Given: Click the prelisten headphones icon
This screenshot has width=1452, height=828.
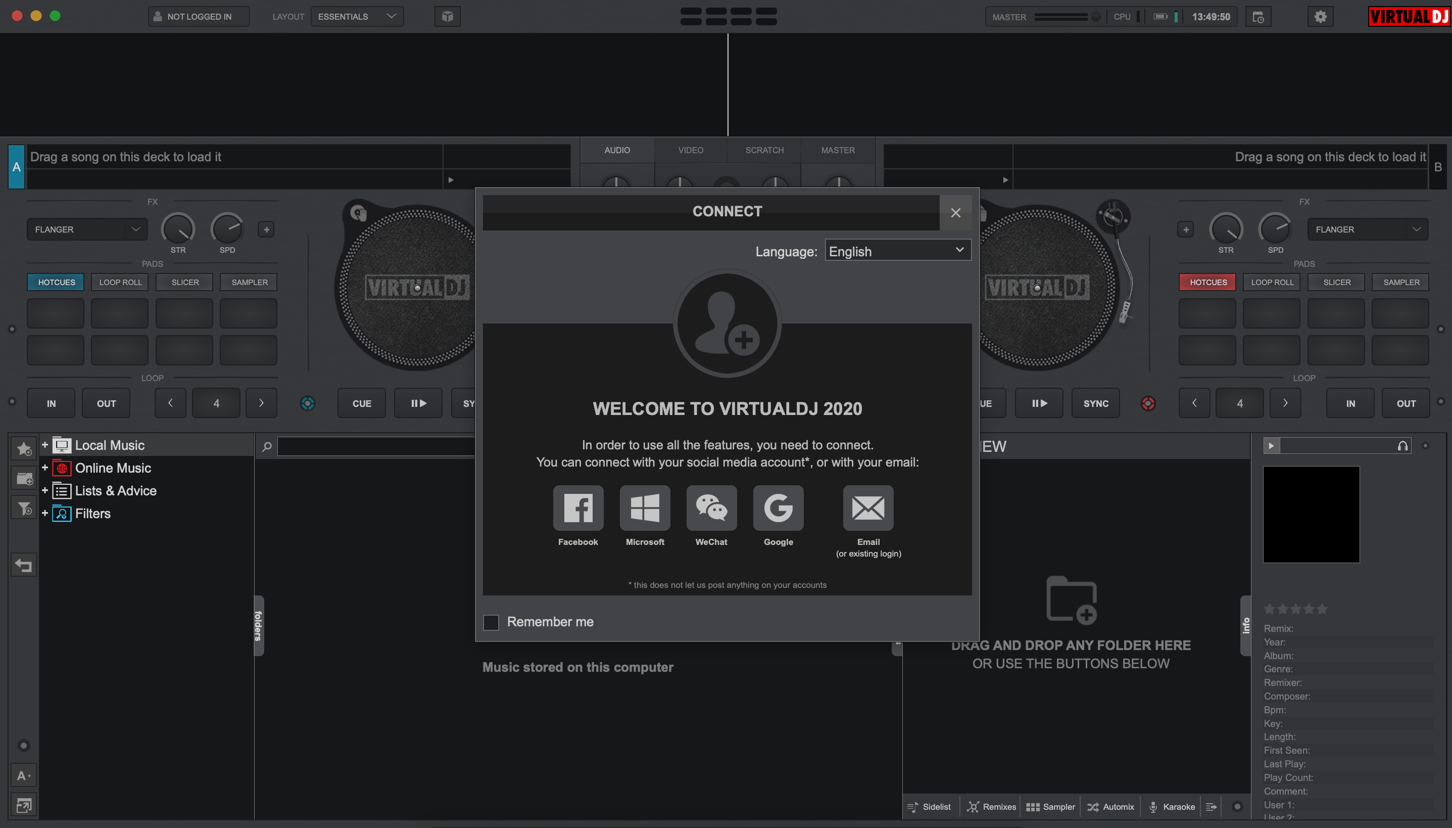Looking at the screenshot, I should click(x=1402, y=445).
